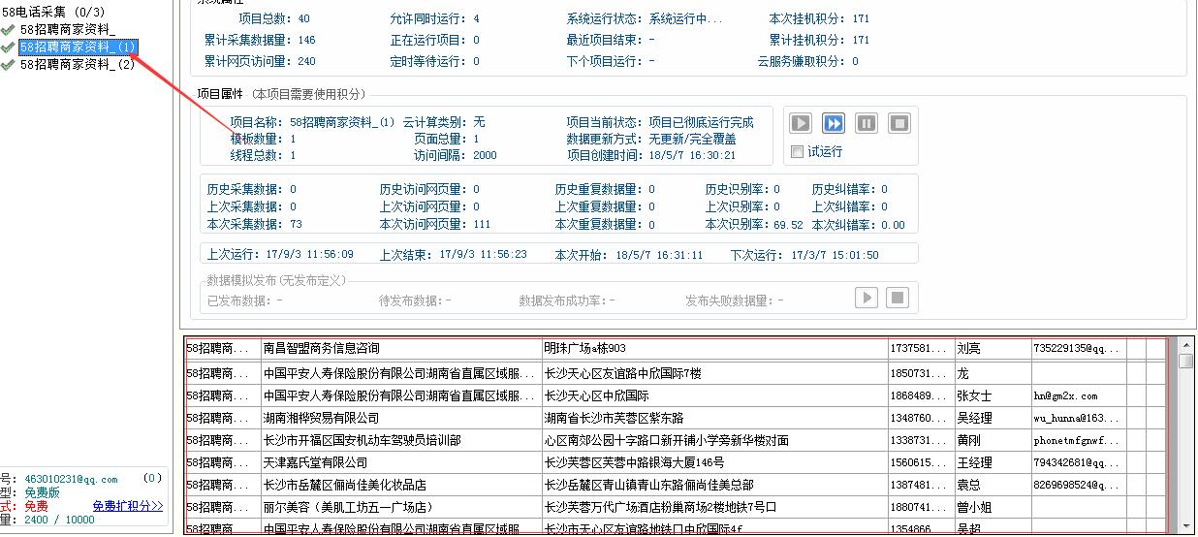Select the 南昌智盟商务信息咨询 cell

click(x=401, y=348)
